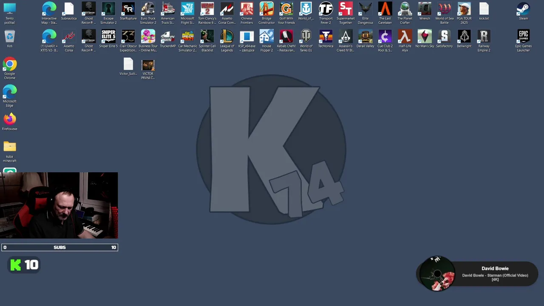Launch Escape Simulator 2
Screen dimensions: 544x306
tap(108, 13)
